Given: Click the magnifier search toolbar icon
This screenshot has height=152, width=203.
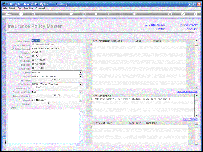Looking at the screenshot, I should (x=33, y=14).
